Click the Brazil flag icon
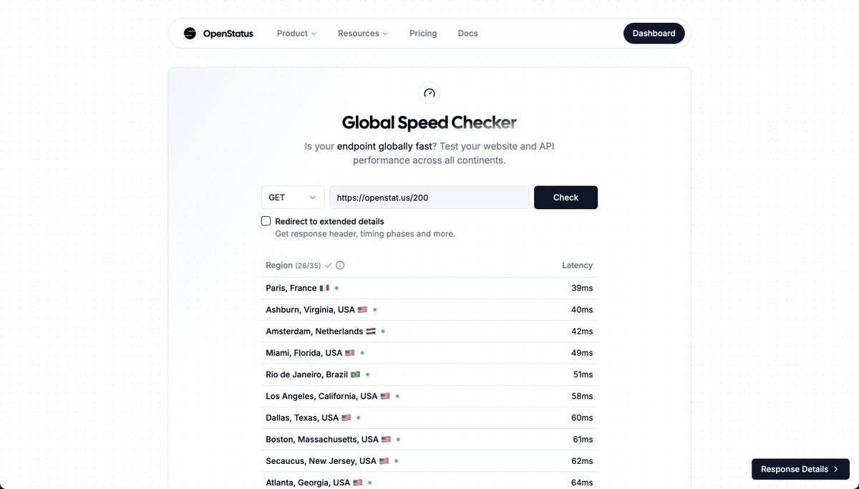859x489 pixels. click(355, 374)
